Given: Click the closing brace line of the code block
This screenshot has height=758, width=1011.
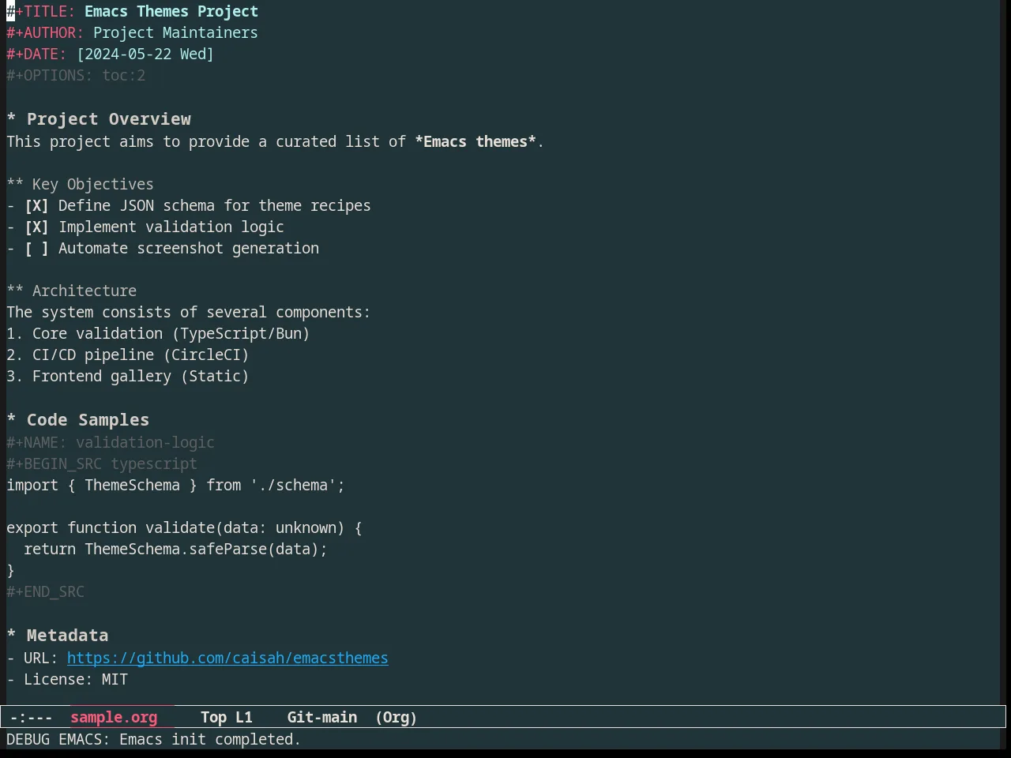Looking at the screenshot, I should coord(11,571).
